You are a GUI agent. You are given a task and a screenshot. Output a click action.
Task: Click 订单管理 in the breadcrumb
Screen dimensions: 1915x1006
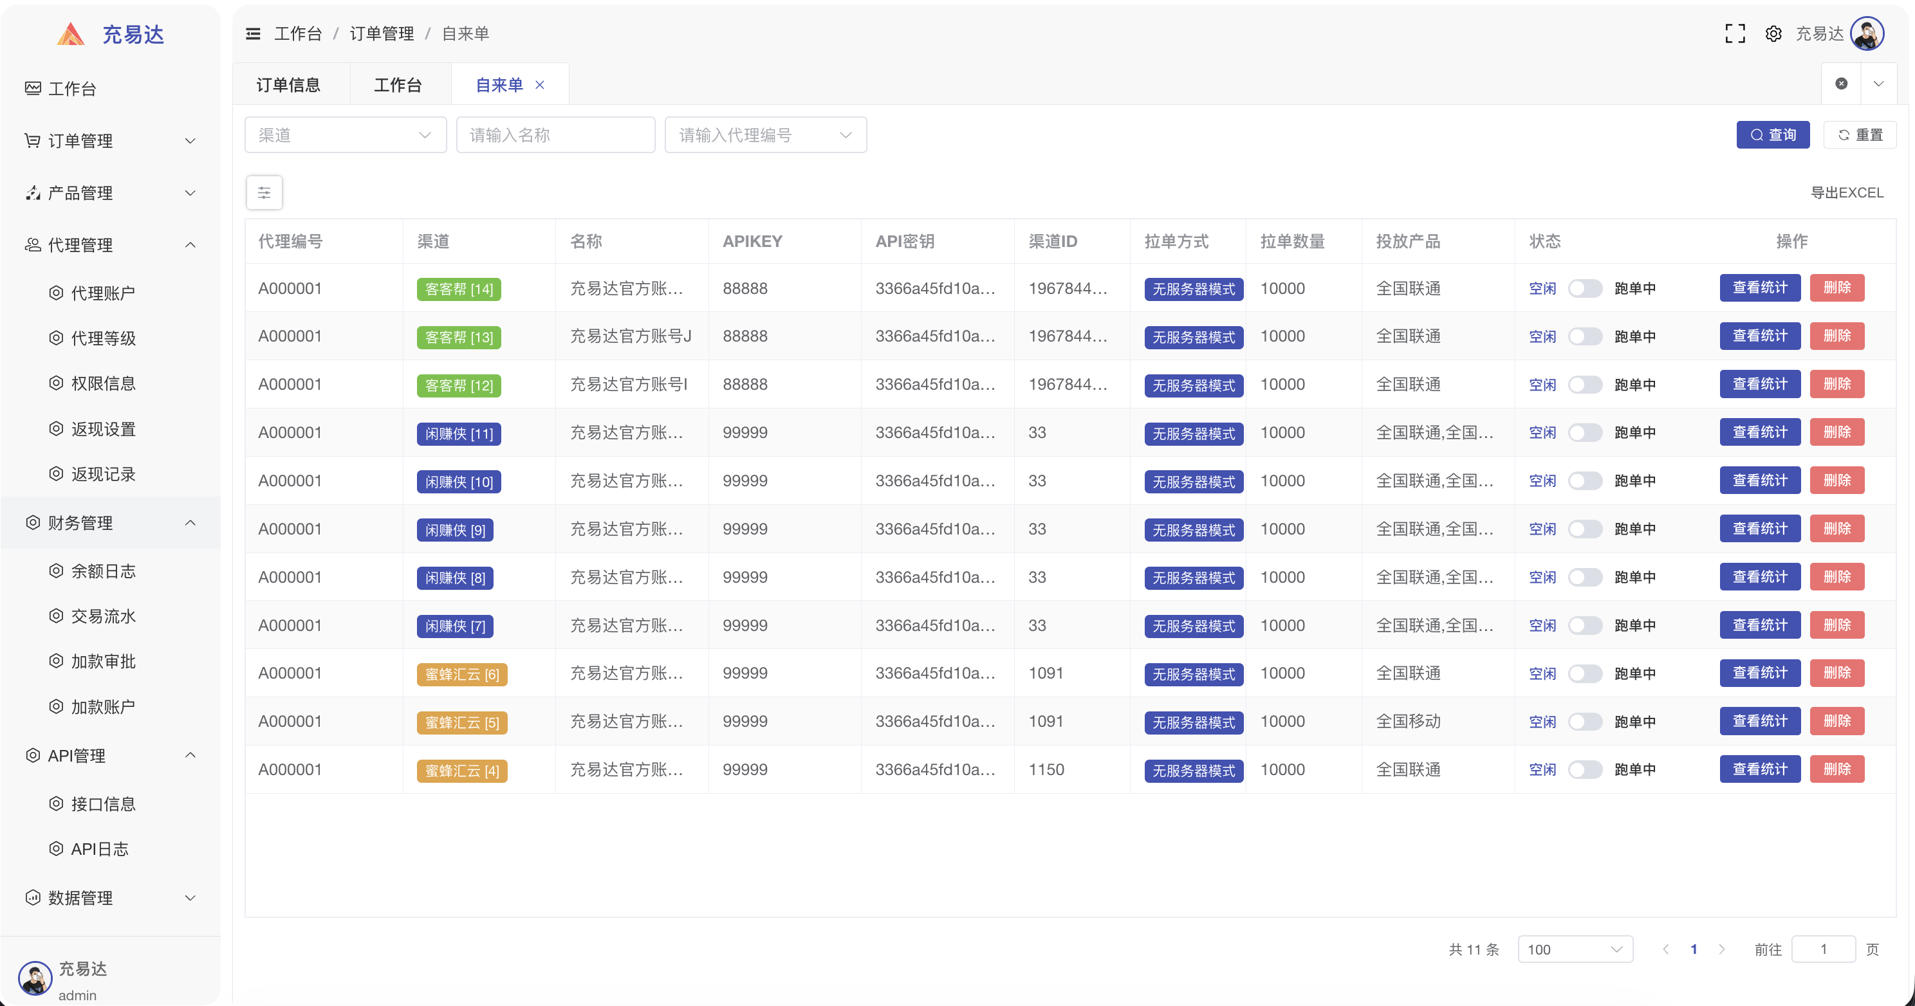382,33
